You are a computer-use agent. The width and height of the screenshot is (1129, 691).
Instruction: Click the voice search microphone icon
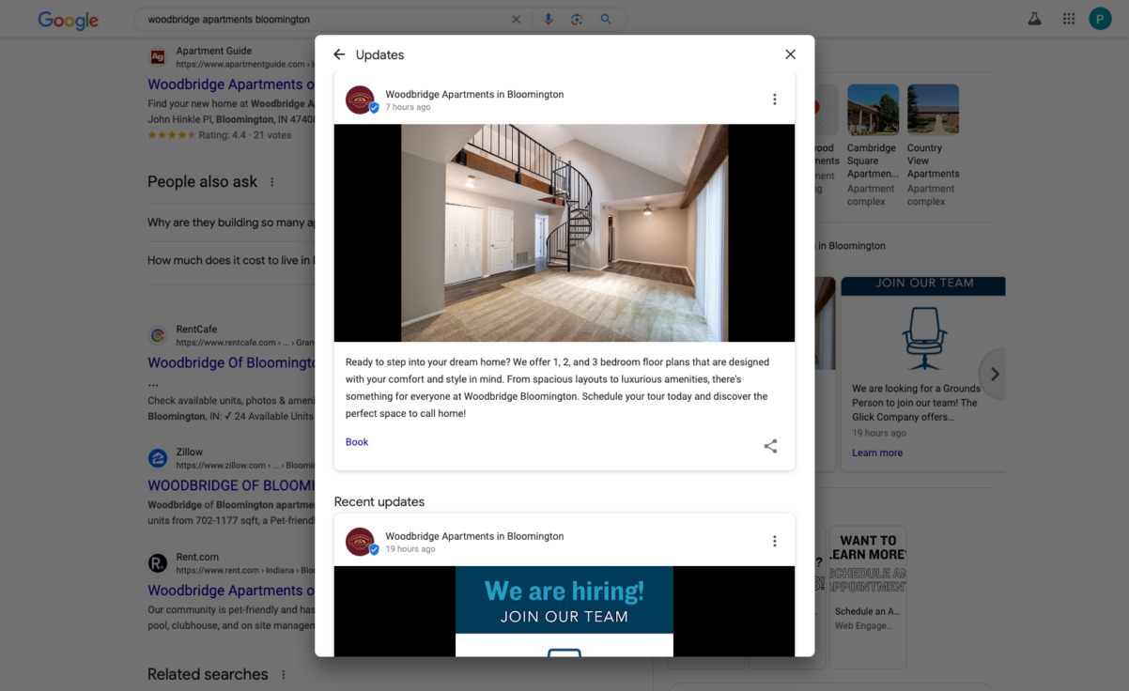click(x=548, y=18)
